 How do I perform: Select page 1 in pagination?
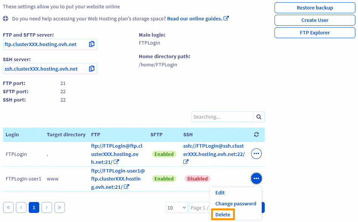coord(34,207)
